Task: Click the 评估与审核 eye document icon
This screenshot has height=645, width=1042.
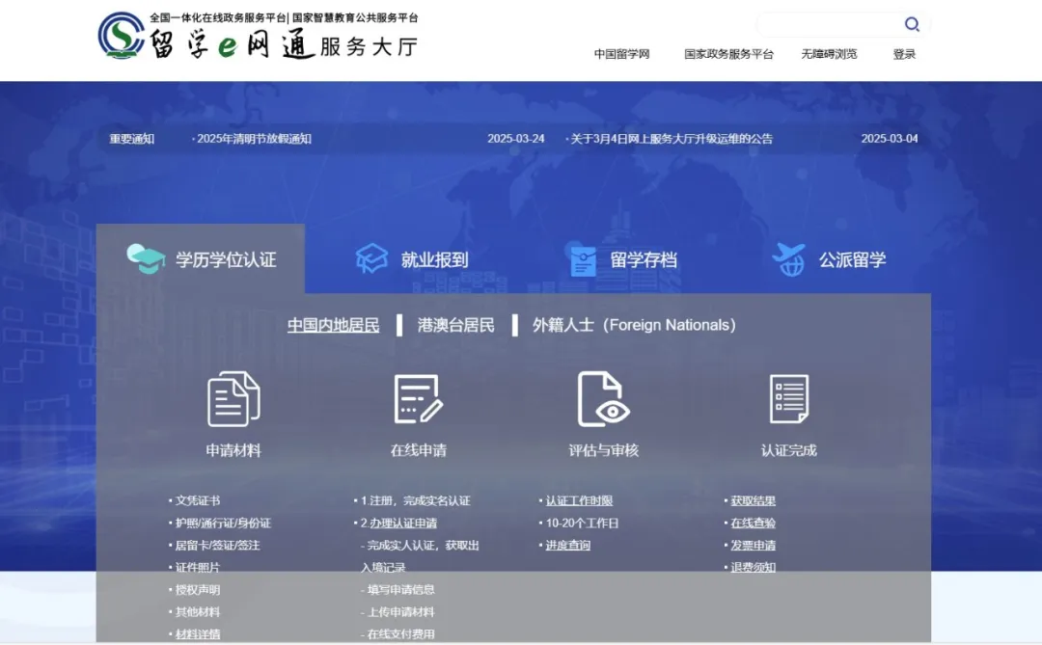Action: [602, 396]
